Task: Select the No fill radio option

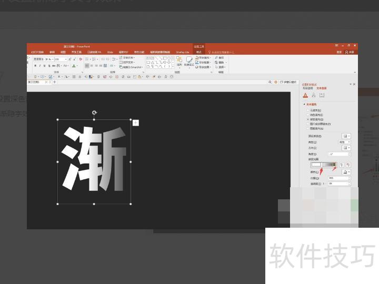Action: 308,110
